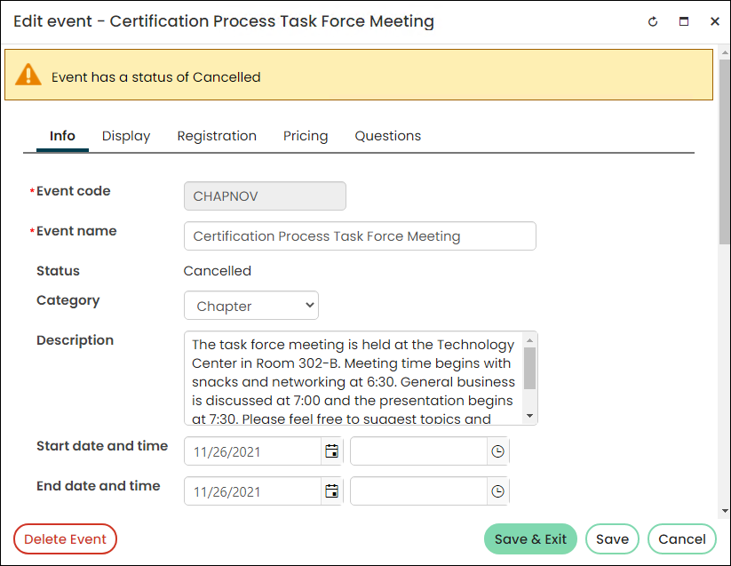The width and height of the screenshot is (731, 566).
Task: Click the empty Start time field
Action: click(x=418, y=451)
